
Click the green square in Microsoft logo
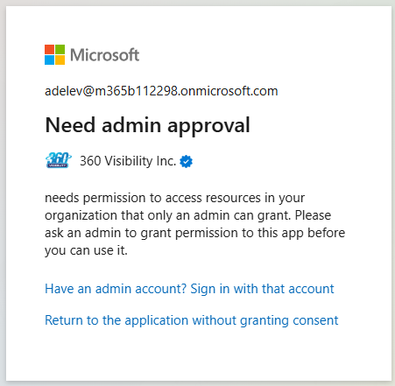coord(60,49)
